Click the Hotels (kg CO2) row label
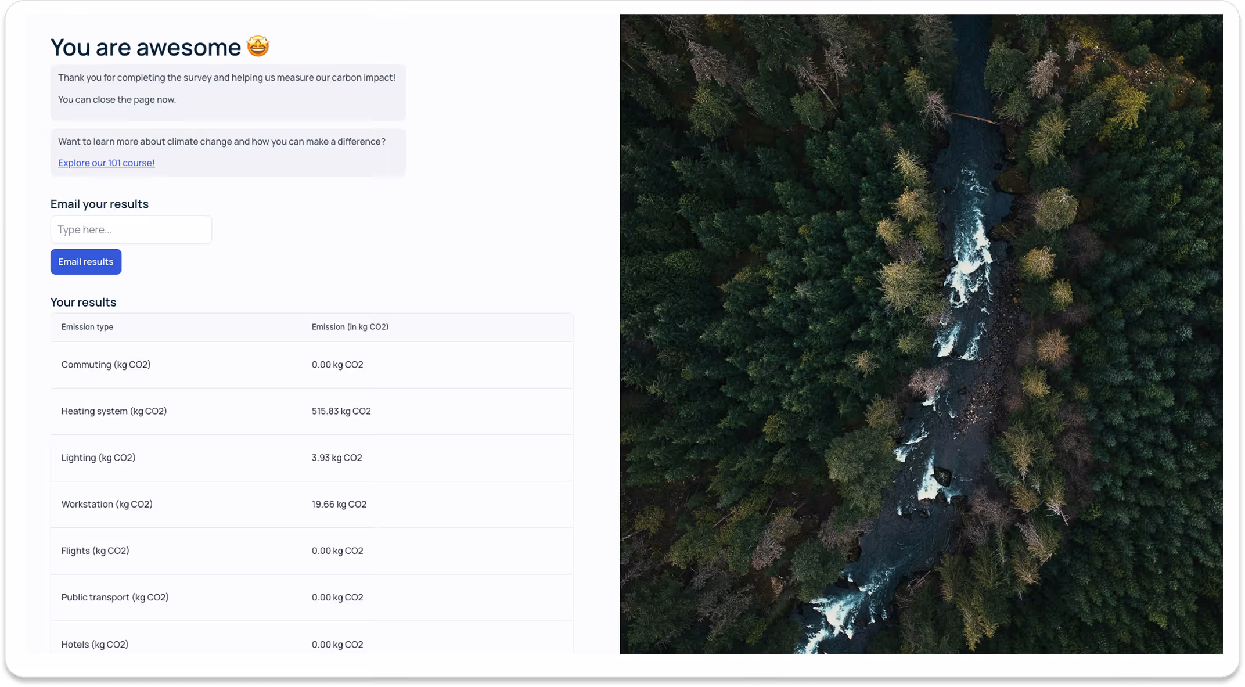This screenshot has height=687, width=1245. coord(95,644)
